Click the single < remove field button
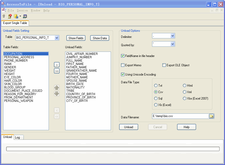The image size is (225, 165). point(57,110)
